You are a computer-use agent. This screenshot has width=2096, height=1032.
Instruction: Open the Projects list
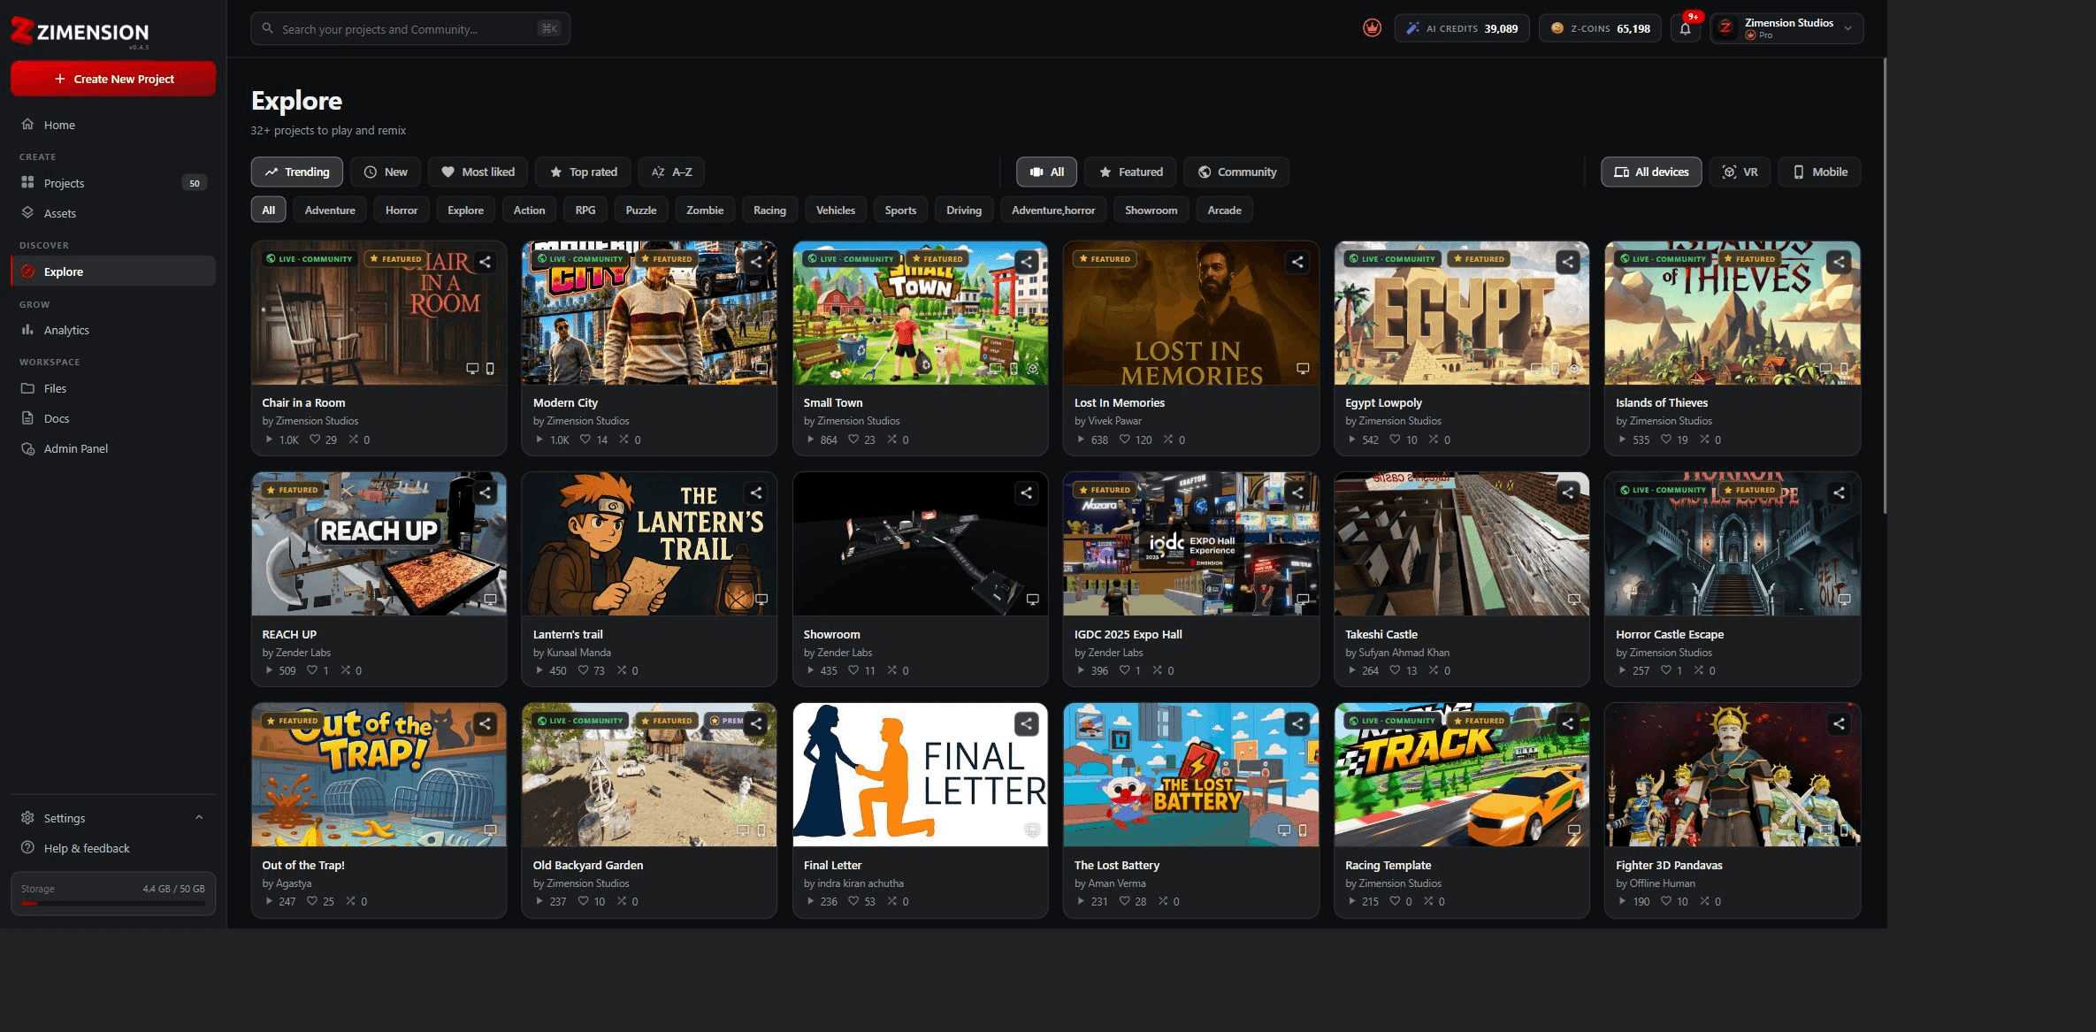[x=113, y=183]
